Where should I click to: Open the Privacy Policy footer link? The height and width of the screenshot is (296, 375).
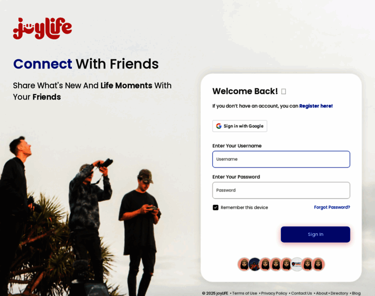[274, 293]
